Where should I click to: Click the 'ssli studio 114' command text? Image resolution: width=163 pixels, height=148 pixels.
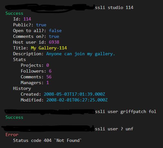[x=114, y=8]
